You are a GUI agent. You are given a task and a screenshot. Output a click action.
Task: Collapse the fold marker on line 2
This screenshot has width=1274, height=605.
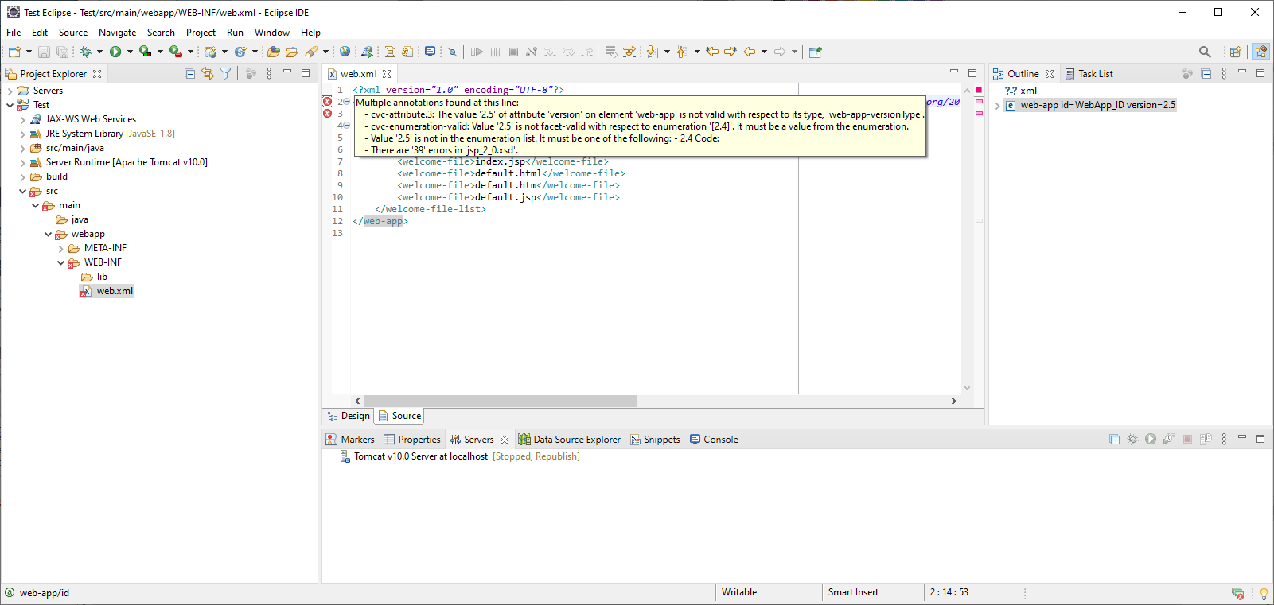point(346,102)
